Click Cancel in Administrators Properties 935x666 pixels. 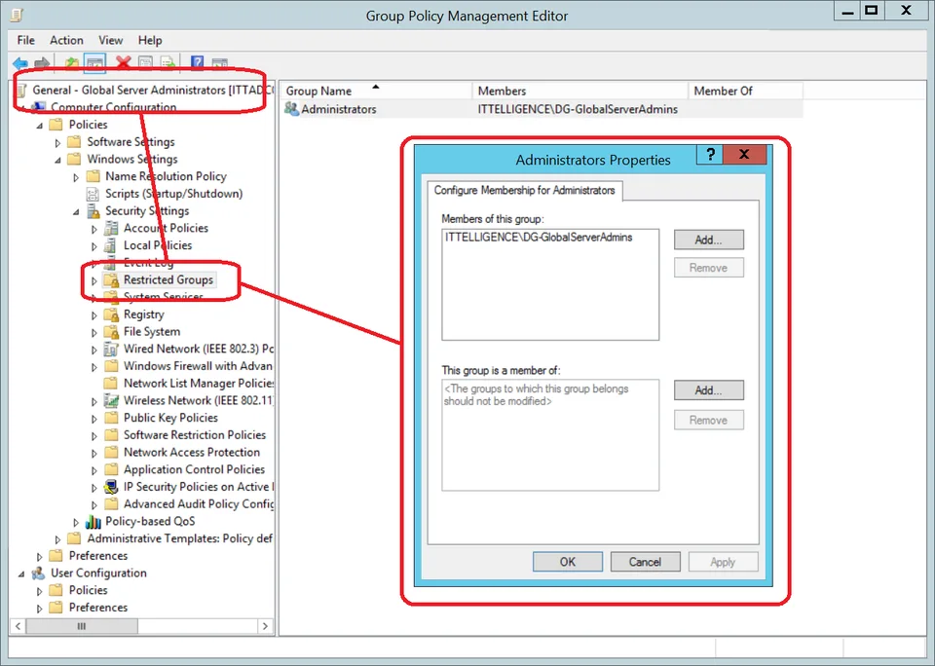point(645,562)
